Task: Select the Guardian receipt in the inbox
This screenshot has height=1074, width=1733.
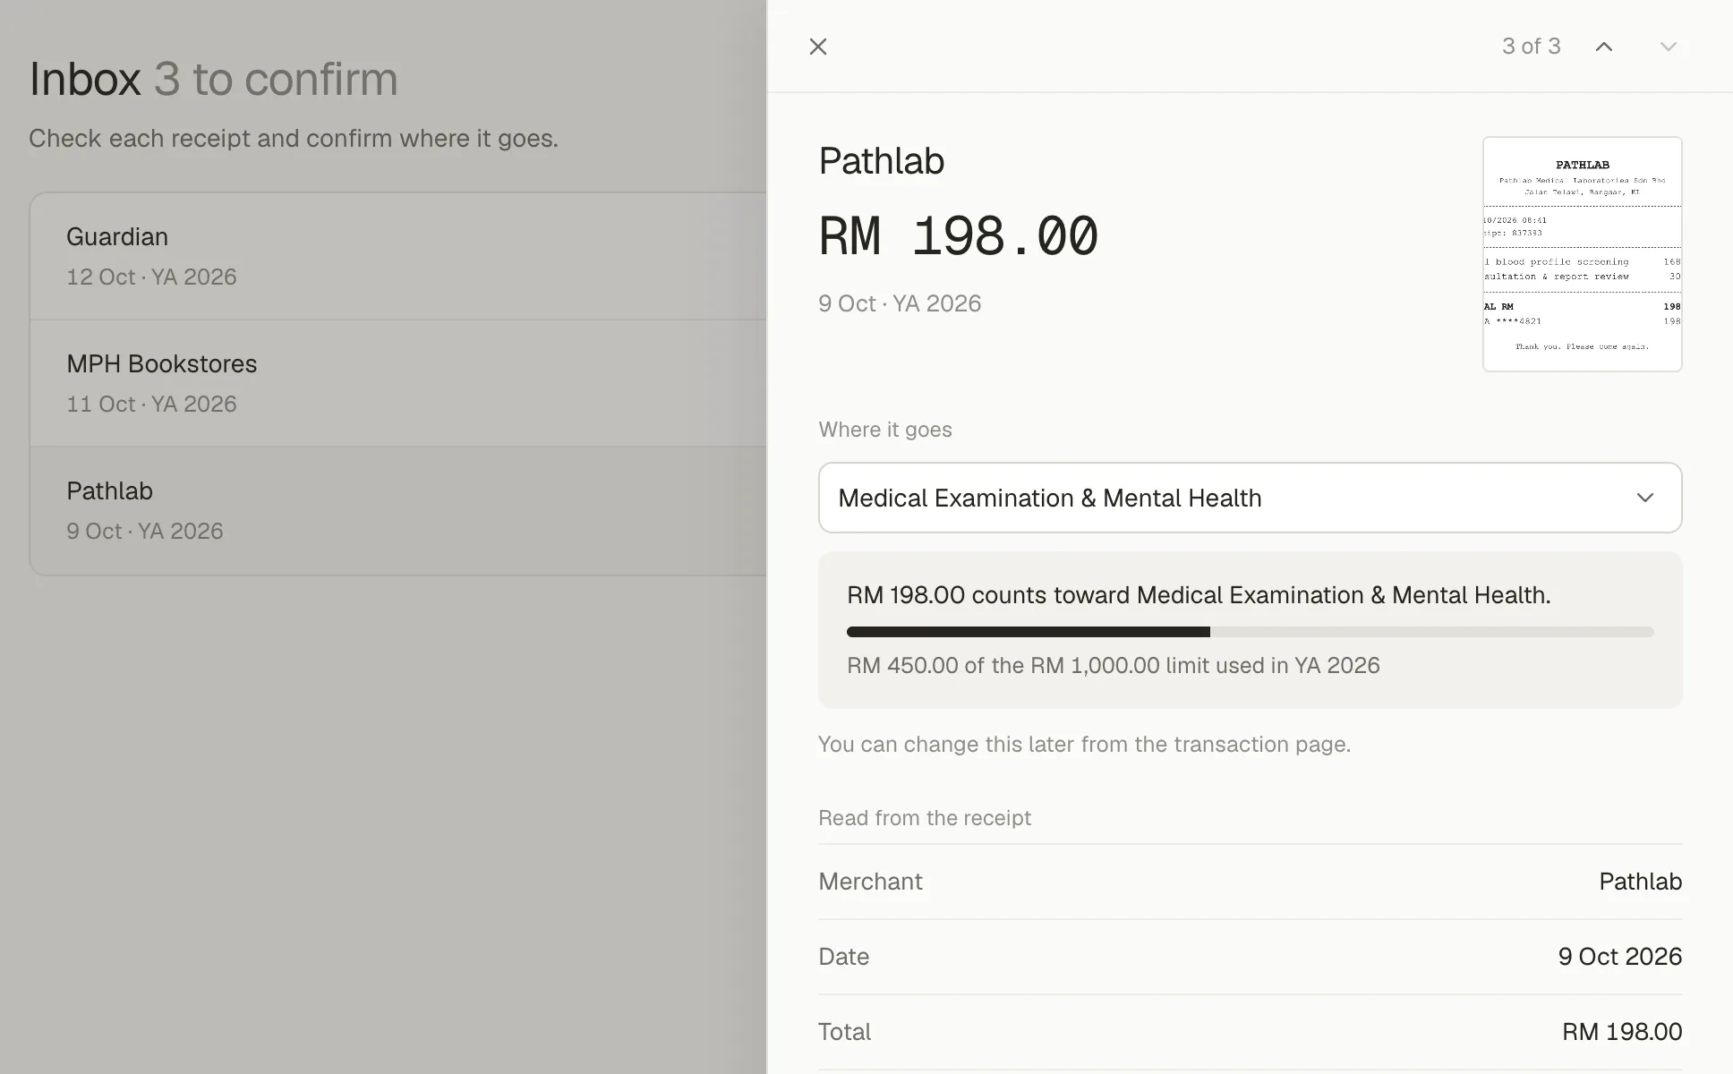Action: [398, 256]
